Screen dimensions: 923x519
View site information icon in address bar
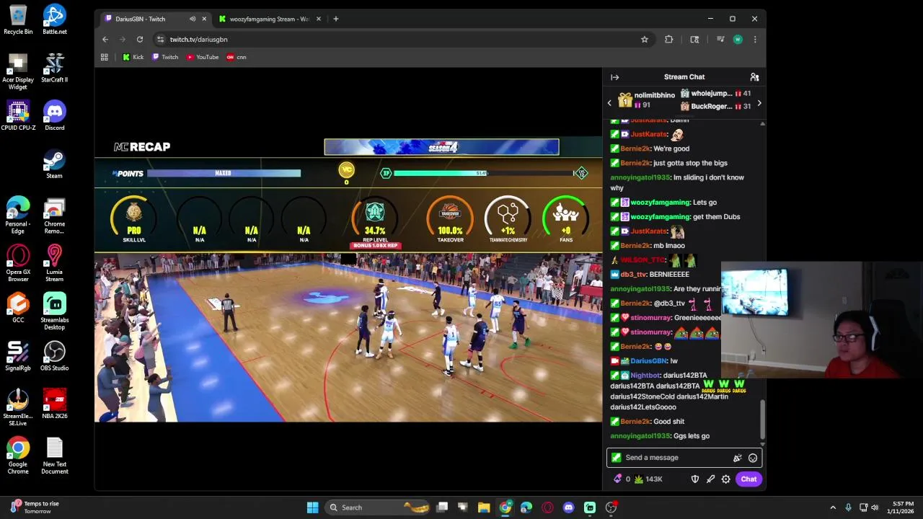(160, 40)
